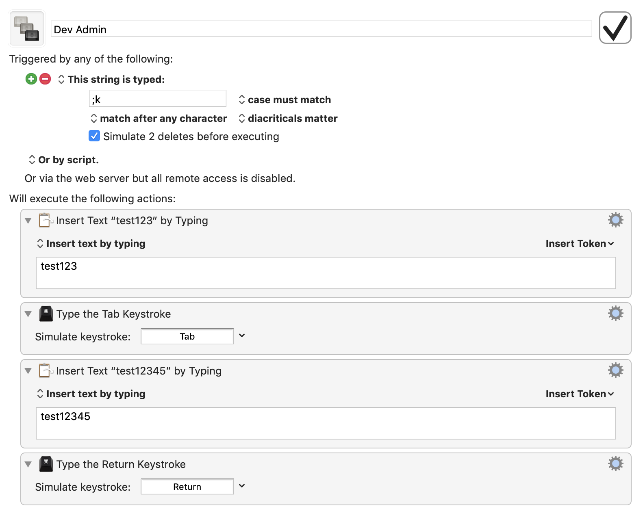
Task: Open gear menu for Tab Keystroke action
Action: point(615,313)
